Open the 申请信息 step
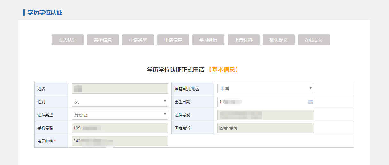Image resolution: width=389 pixels, height=165 pixels. (173, 40)
